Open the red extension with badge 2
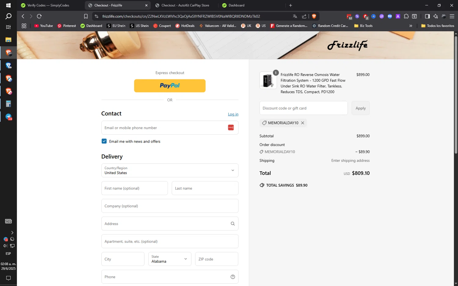 point(365,16)
